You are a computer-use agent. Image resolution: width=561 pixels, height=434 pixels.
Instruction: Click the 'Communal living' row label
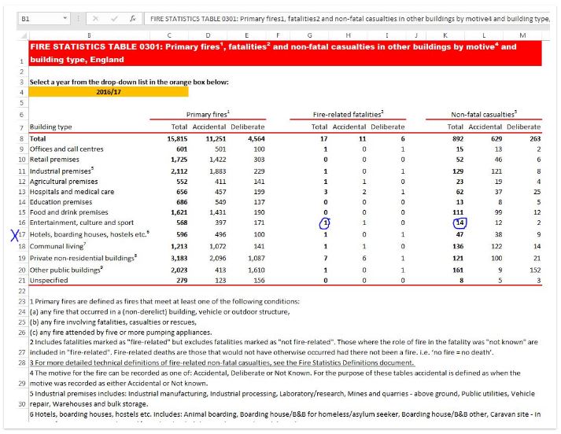(x=57, y=246)
